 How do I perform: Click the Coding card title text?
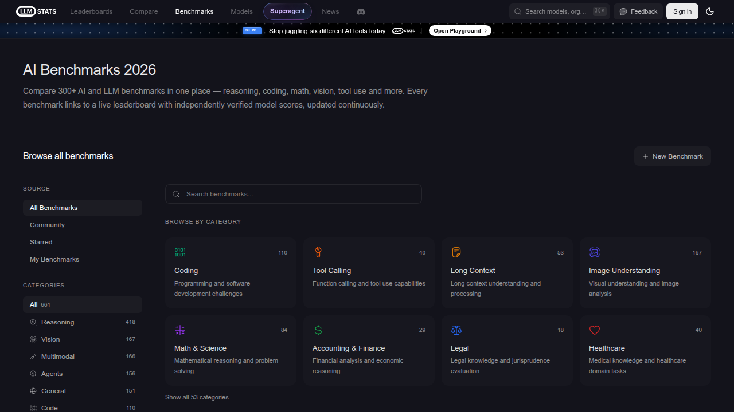pos(186,271)
